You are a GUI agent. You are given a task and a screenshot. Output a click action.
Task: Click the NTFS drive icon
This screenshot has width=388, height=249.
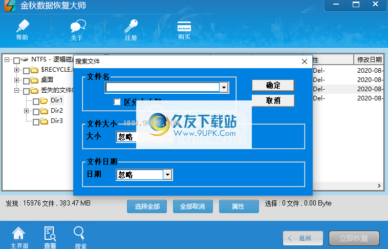(x=24, y=59)
